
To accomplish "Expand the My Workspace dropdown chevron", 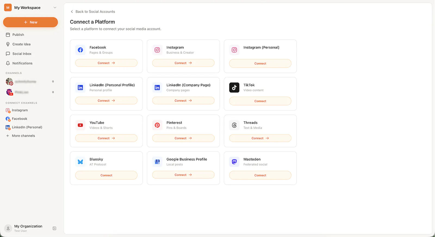I will coord(55,8).
